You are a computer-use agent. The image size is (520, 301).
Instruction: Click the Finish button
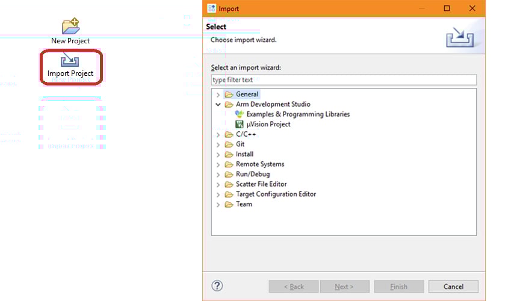coord(398,287)
